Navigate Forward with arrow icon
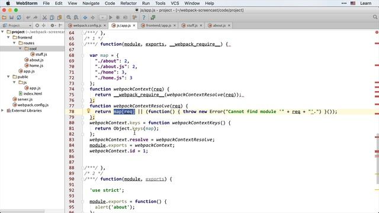This screenshot has height=213, width=379. click(x=93, y=17)
